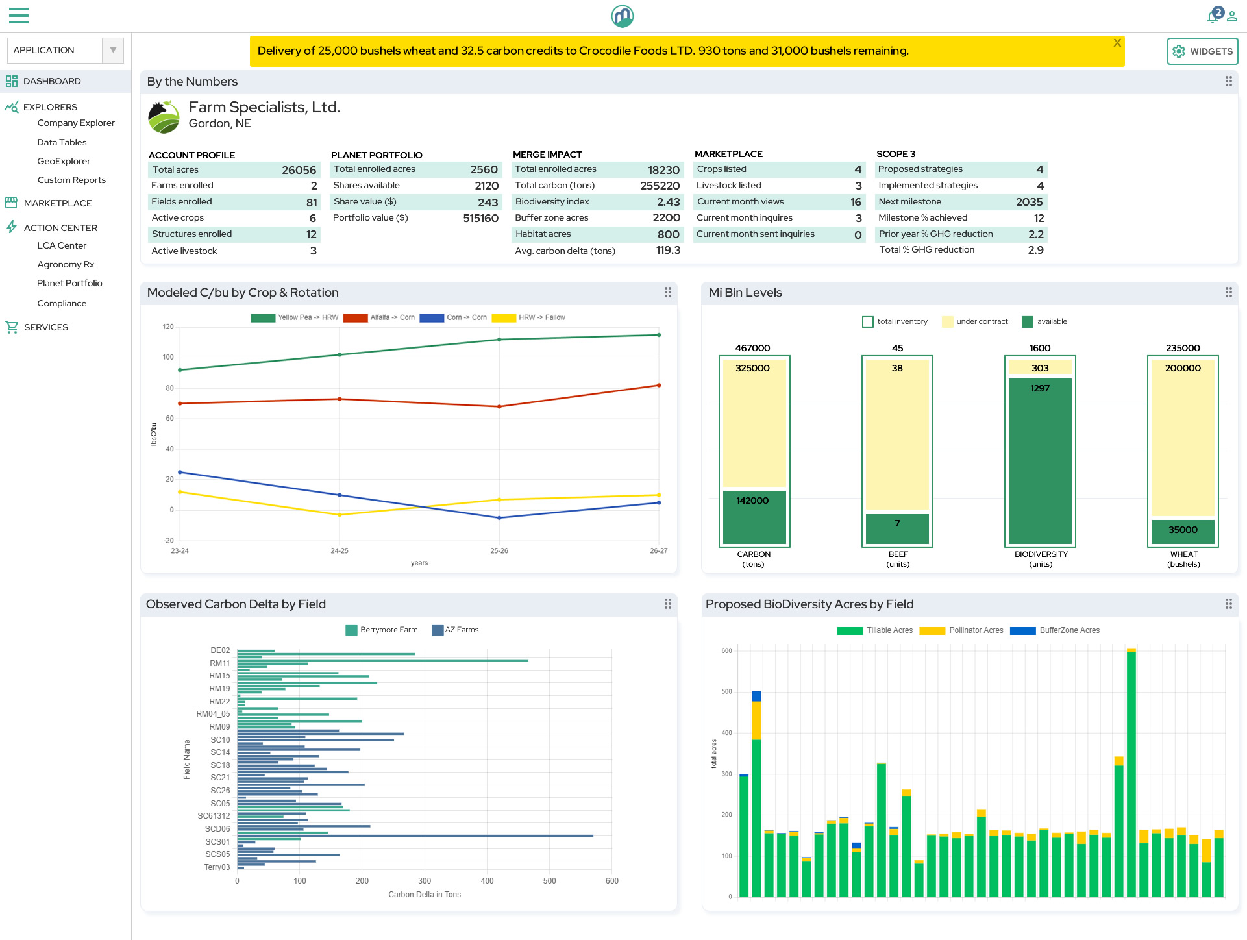Close the yellow delivery notification banner
The image size is (1247, 940).
(1117, 43)
